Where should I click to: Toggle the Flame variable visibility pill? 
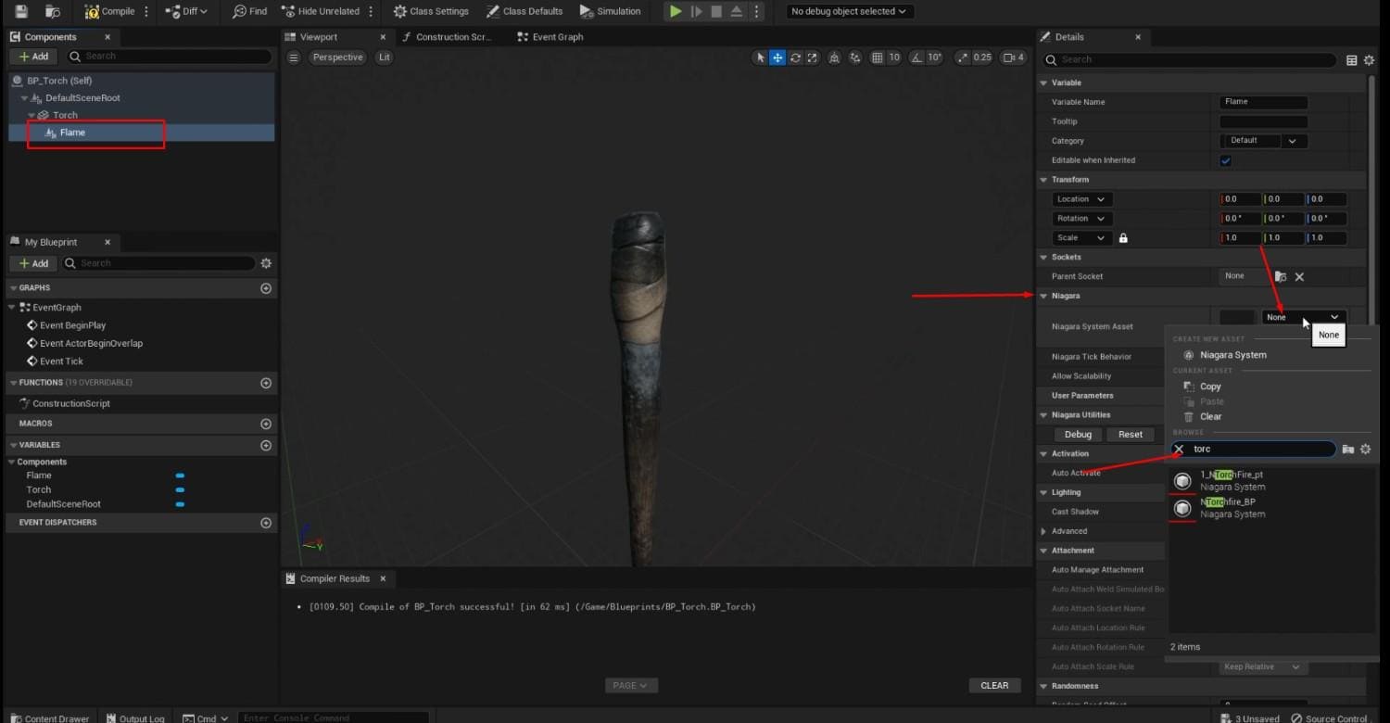[180, 476]
